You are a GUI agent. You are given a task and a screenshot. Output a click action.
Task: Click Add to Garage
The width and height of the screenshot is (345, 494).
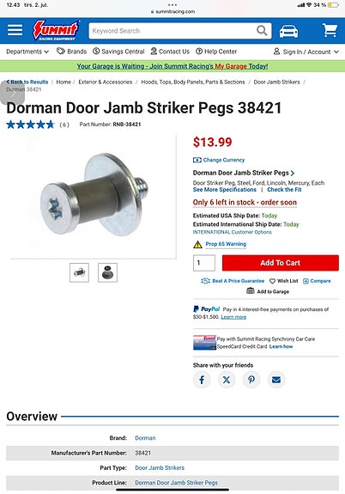click(268, 291)
